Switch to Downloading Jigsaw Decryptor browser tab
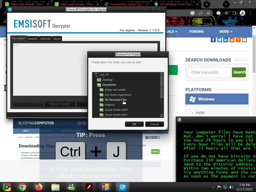The image size is (256, 192). pyautogui.click(x=127, y=4)
